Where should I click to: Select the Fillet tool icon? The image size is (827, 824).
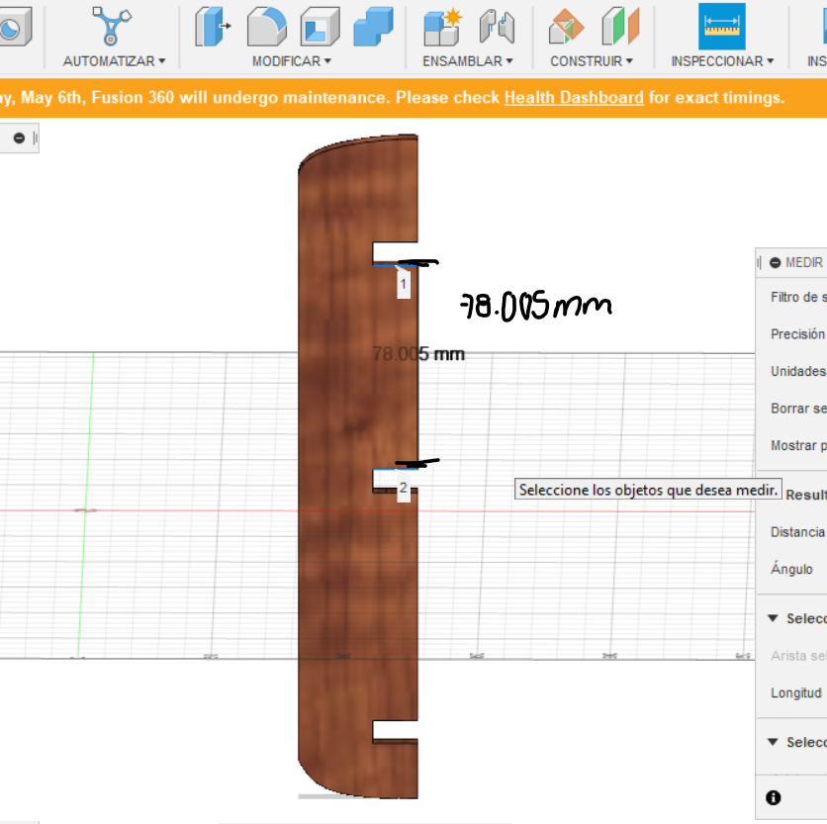[267, 27]
